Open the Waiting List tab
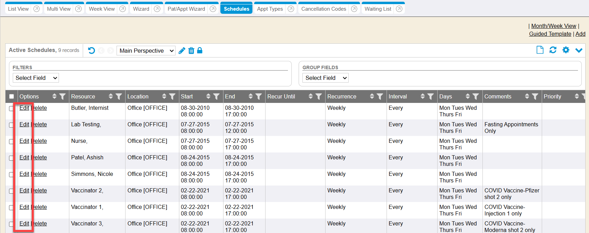589x233 pixels. coord(378,9)
